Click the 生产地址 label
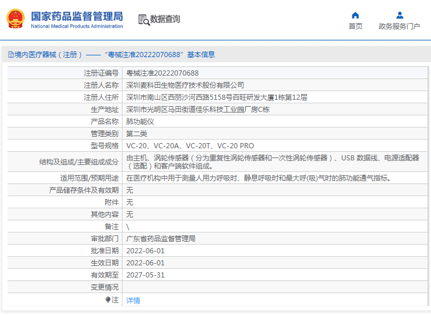 coord(105,110)
